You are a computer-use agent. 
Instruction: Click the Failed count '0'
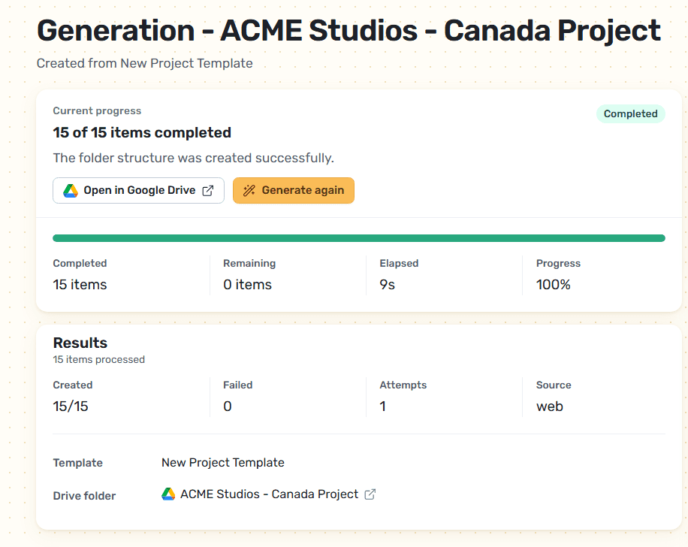pyautogui.click(x=228, y=406)
